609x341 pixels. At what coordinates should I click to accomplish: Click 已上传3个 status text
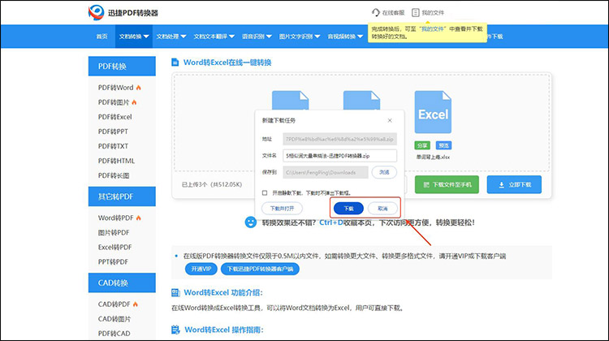212,184
